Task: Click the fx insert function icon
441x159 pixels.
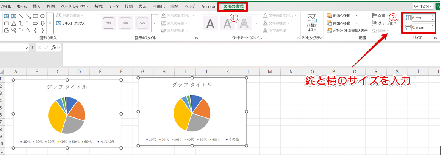Action: coord(54,48)
